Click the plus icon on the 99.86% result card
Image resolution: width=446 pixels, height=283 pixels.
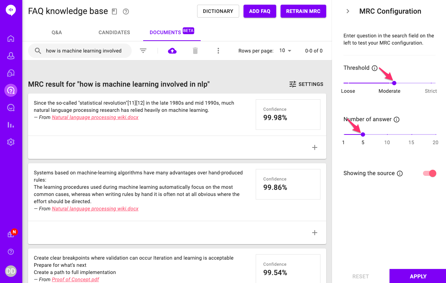click(x=315, y=233)
